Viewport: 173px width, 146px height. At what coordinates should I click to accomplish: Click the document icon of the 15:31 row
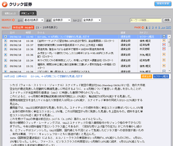tap(6, 66)
